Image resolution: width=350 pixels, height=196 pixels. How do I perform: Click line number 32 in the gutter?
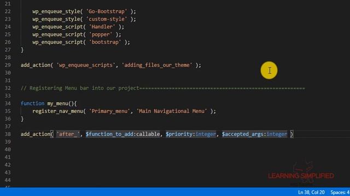pos(8,88)
